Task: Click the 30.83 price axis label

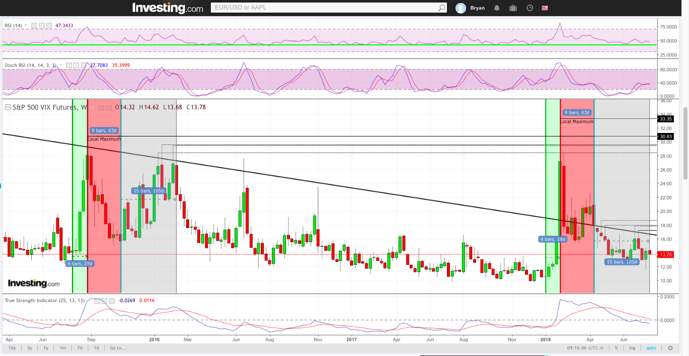Action: [x=666, y=136]
